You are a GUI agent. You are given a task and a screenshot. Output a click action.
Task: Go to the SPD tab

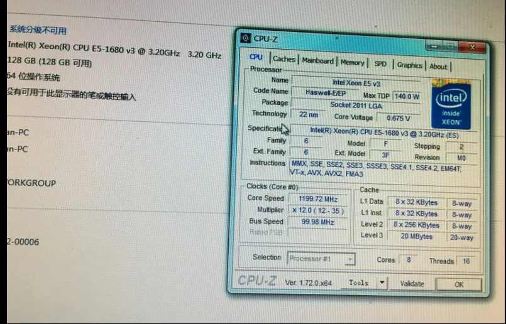[380, 64]
